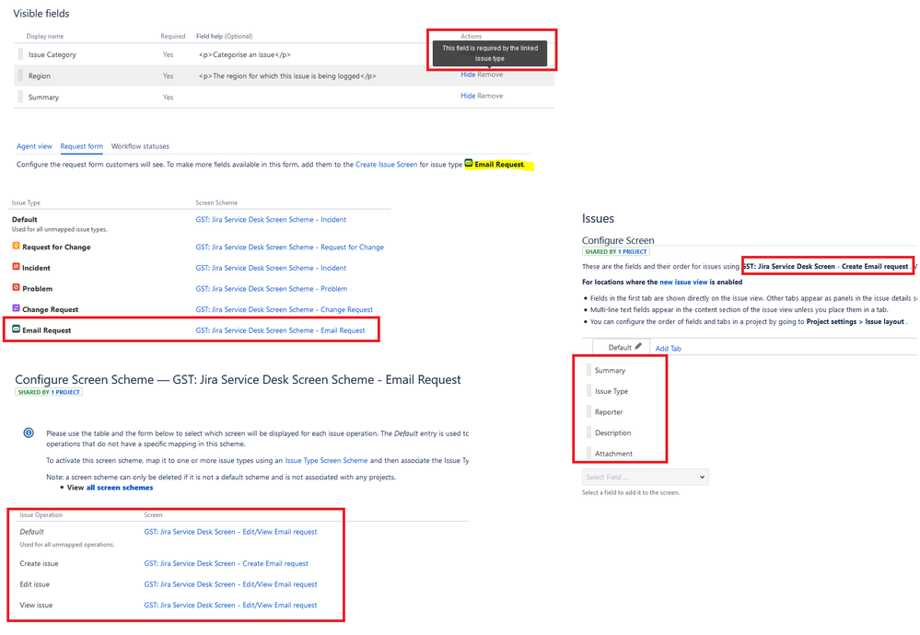
Task: Click the pencil icon to rename Default tab
Action: pos(638,347)
